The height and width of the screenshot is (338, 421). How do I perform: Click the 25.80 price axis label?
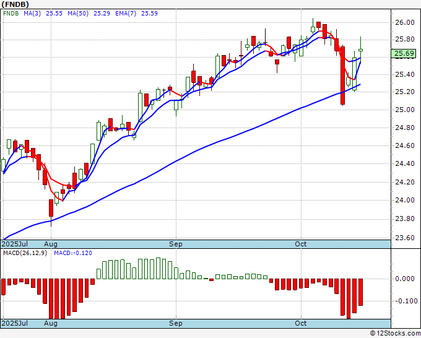coord(405,40)
